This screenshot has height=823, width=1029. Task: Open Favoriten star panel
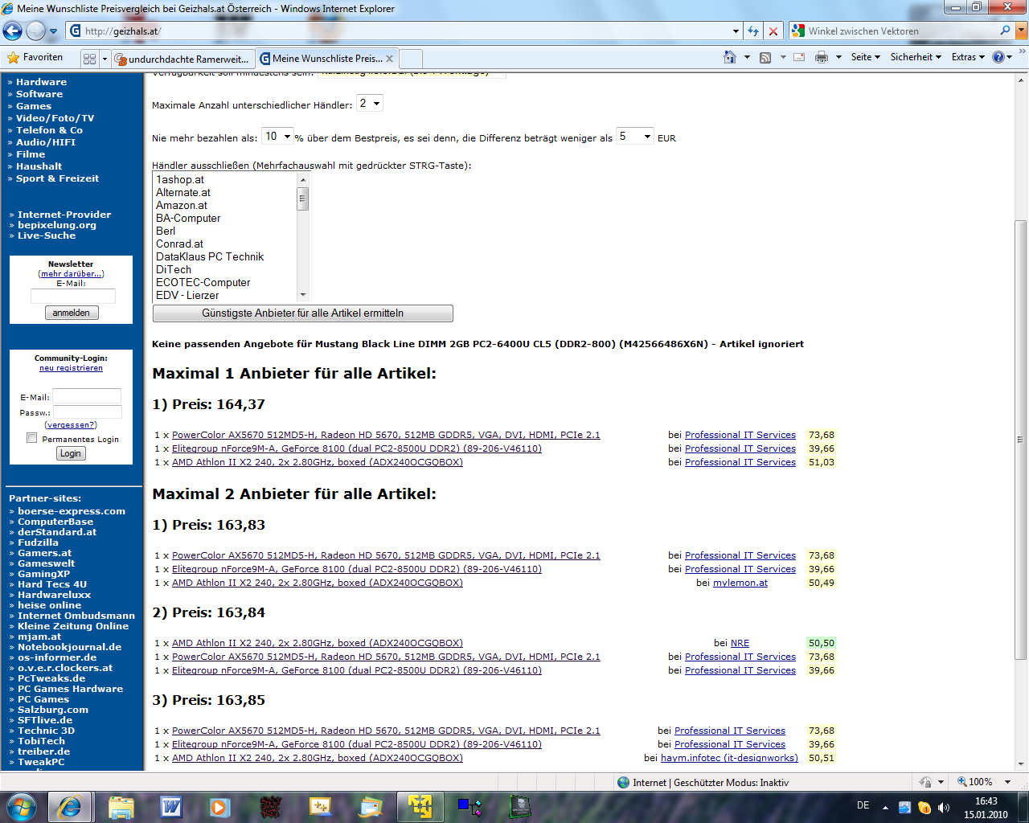[x=35, y=57]
